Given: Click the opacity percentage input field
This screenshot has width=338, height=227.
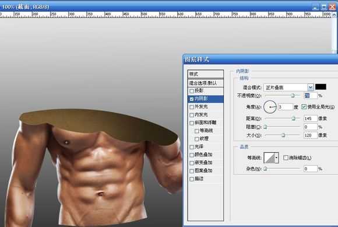Looking at the screenshot, I should tap(311, 96).
